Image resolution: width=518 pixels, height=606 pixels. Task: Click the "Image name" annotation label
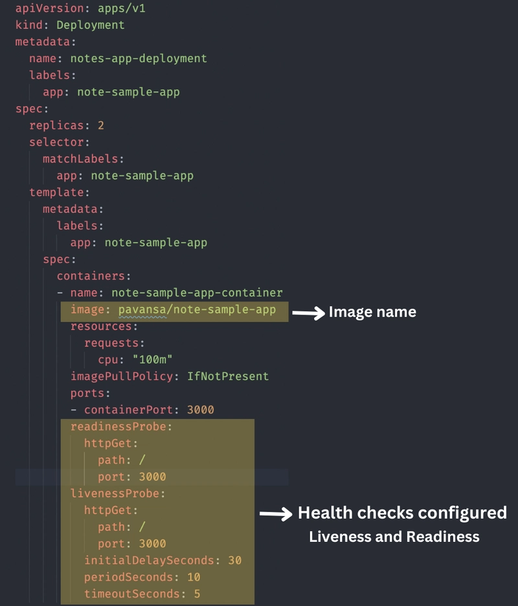[372, 312]
